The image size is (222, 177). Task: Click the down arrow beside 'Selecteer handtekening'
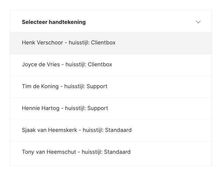198,22
